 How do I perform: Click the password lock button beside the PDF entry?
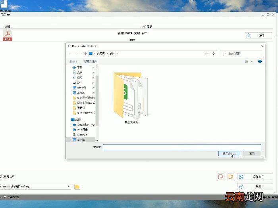258,35
